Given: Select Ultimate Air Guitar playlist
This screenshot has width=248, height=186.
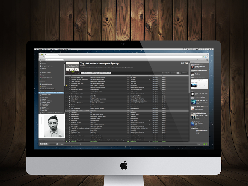Looking at the screenshot, I should [x=46, y=95].
